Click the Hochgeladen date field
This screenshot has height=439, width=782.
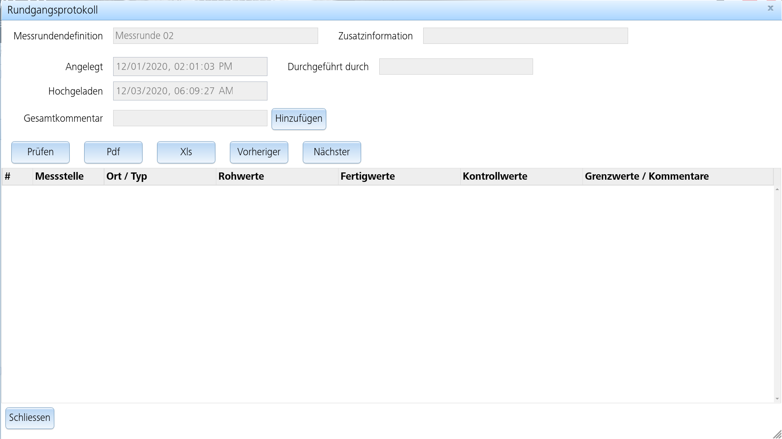190,91
